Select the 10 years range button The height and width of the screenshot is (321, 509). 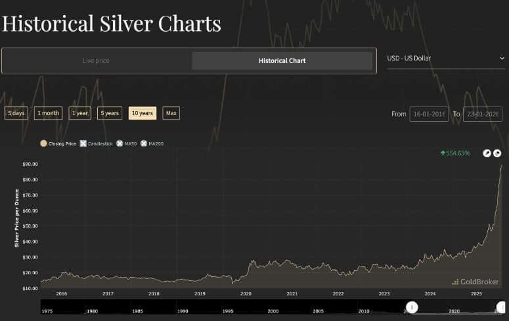click(143, 113)
